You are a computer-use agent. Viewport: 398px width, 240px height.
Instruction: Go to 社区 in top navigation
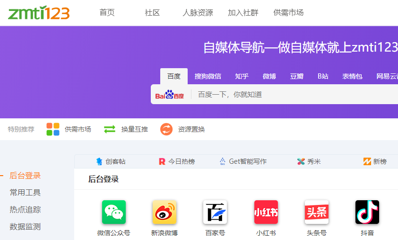pyautogui.click(x=152, y=13)
